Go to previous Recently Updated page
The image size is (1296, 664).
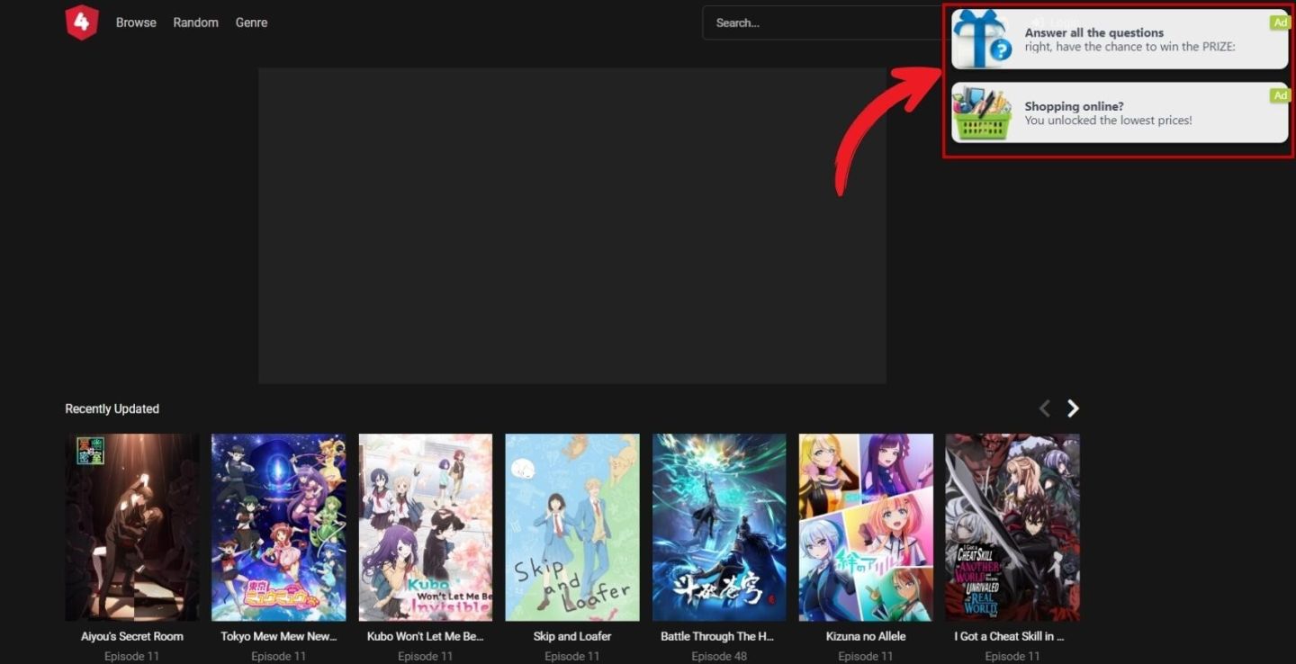coord(1045,408)
